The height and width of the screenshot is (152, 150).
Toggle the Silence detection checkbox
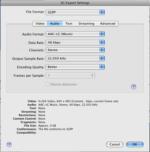click(x=48, y=84)
